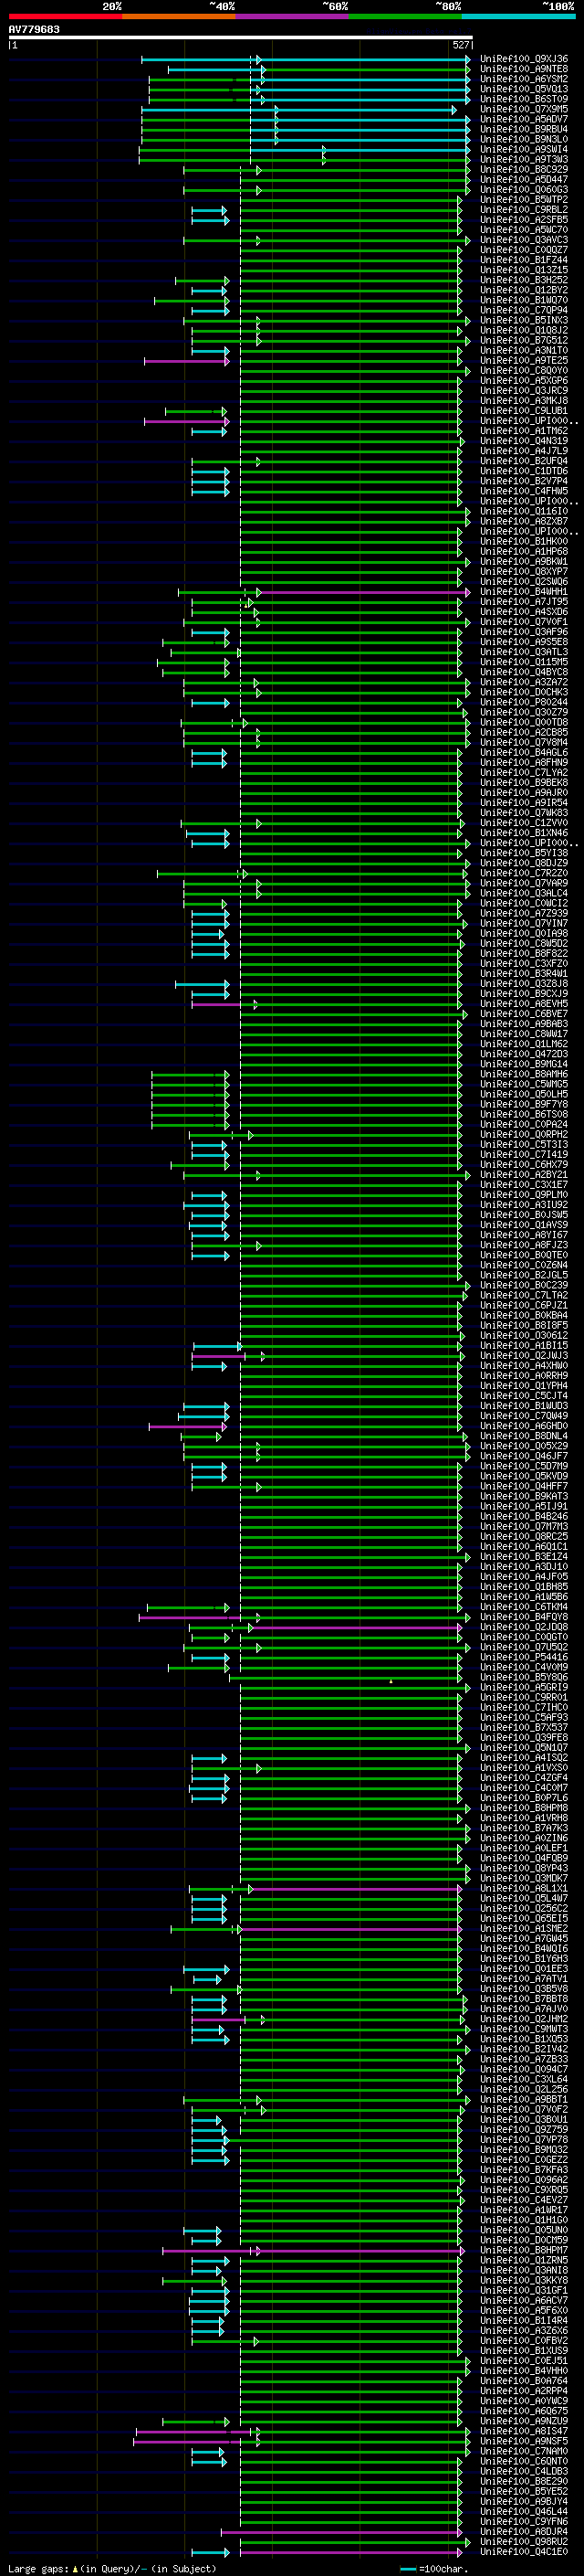Screen dimensions: 584x2576
Task: Choose hit UniRef100_B8C929
Action: pos(524,170)
